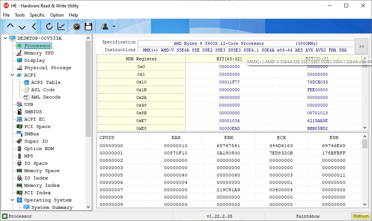Open the clock/timer tool in the toolbar
The height and width of the screenshot is (221, 372).
(x=77, y=26)
